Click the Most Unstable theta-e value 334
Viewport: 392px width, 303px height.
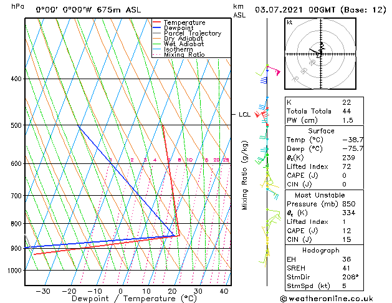(348, 213)
